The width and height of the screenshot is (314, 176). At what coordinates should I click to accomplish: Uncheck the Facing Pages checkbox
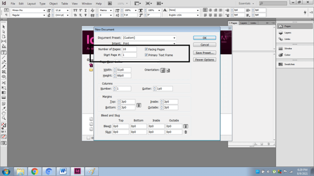(x=146, y=49)
